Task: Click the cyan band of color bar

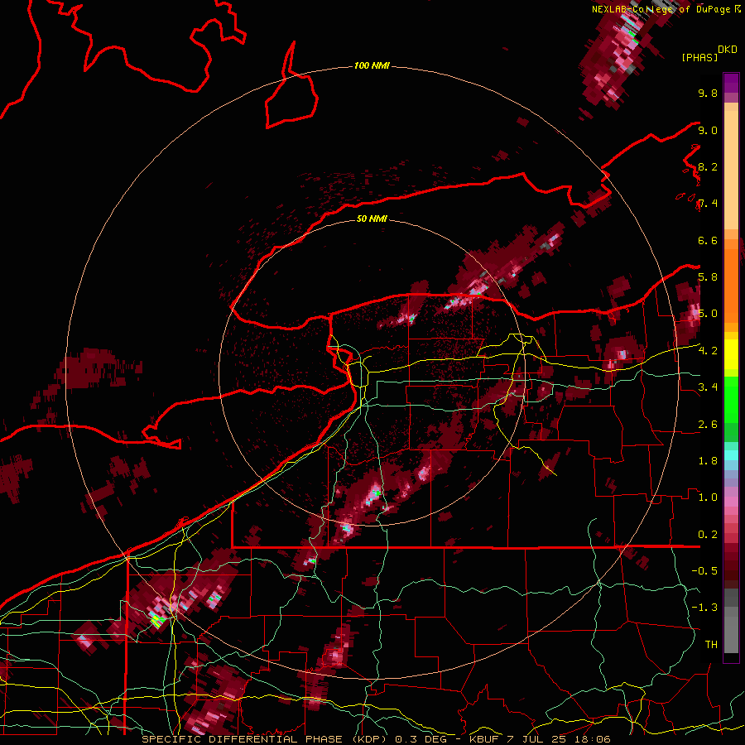Action: pyautogui.click(x=731, y=454)
